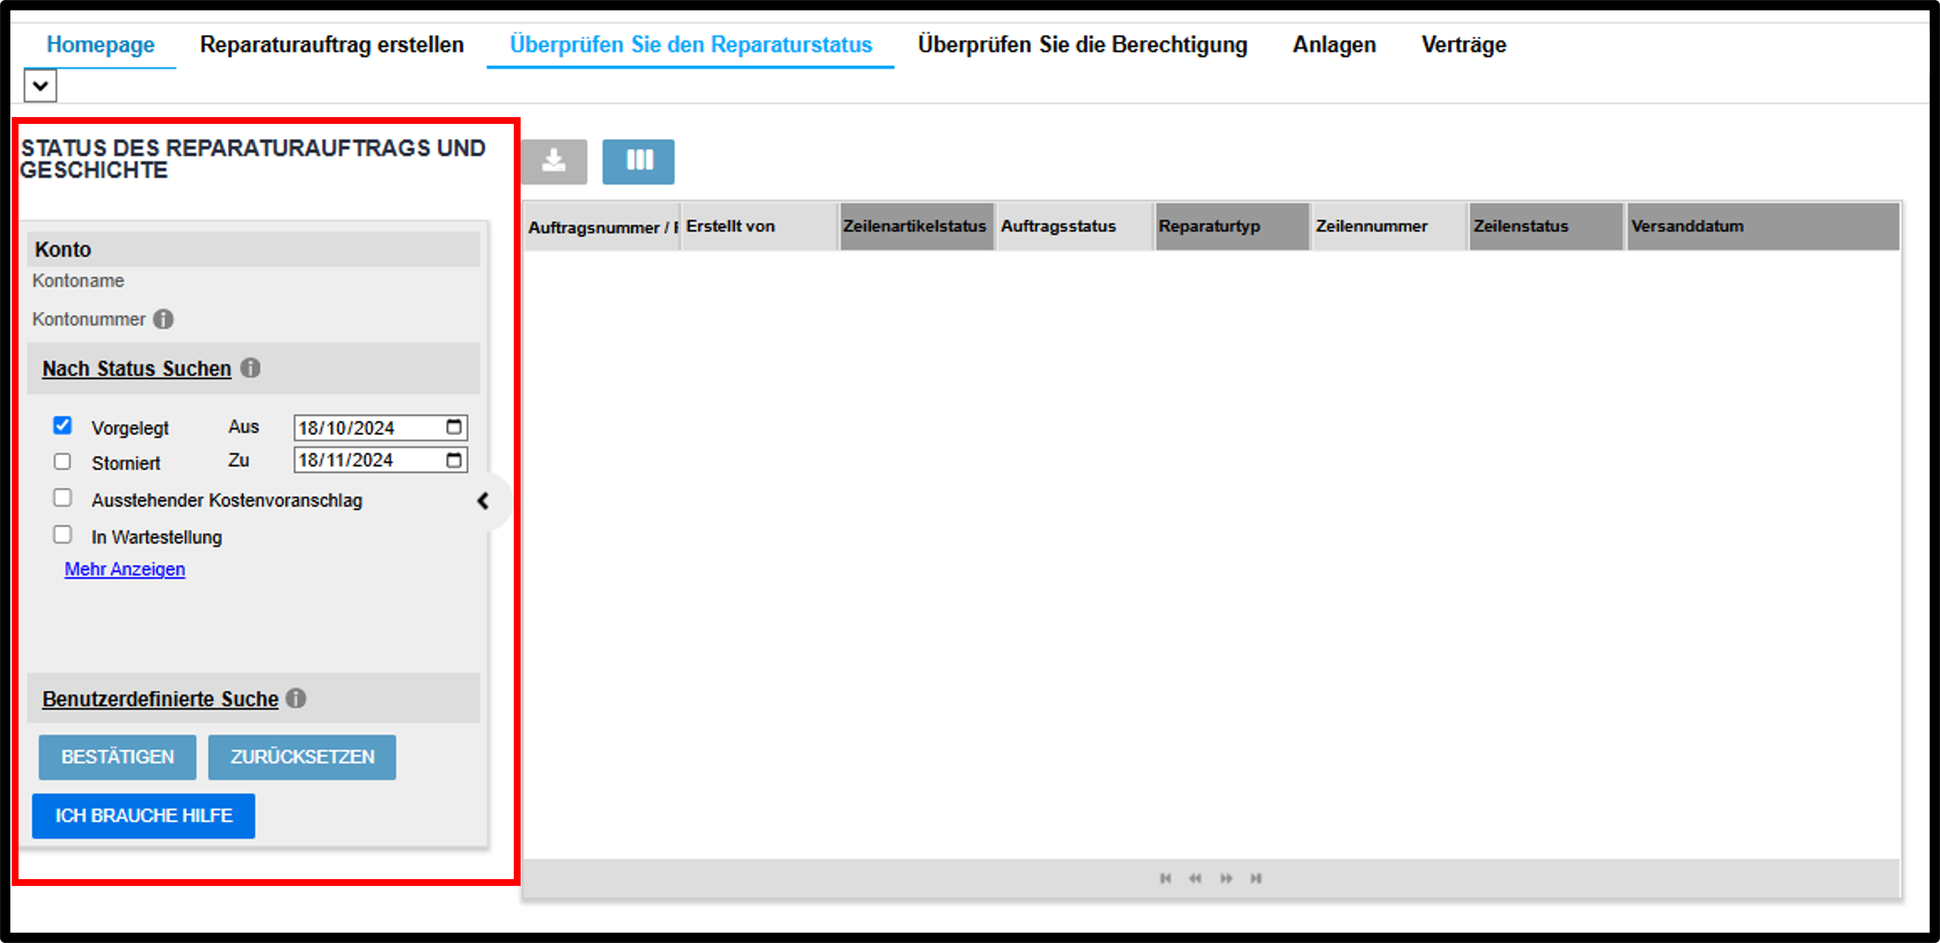Open Überprüfen Sie die Berechtigung tab
Image resolution: width=1940 pixels, height=943 pixels.
(1082, 44)
